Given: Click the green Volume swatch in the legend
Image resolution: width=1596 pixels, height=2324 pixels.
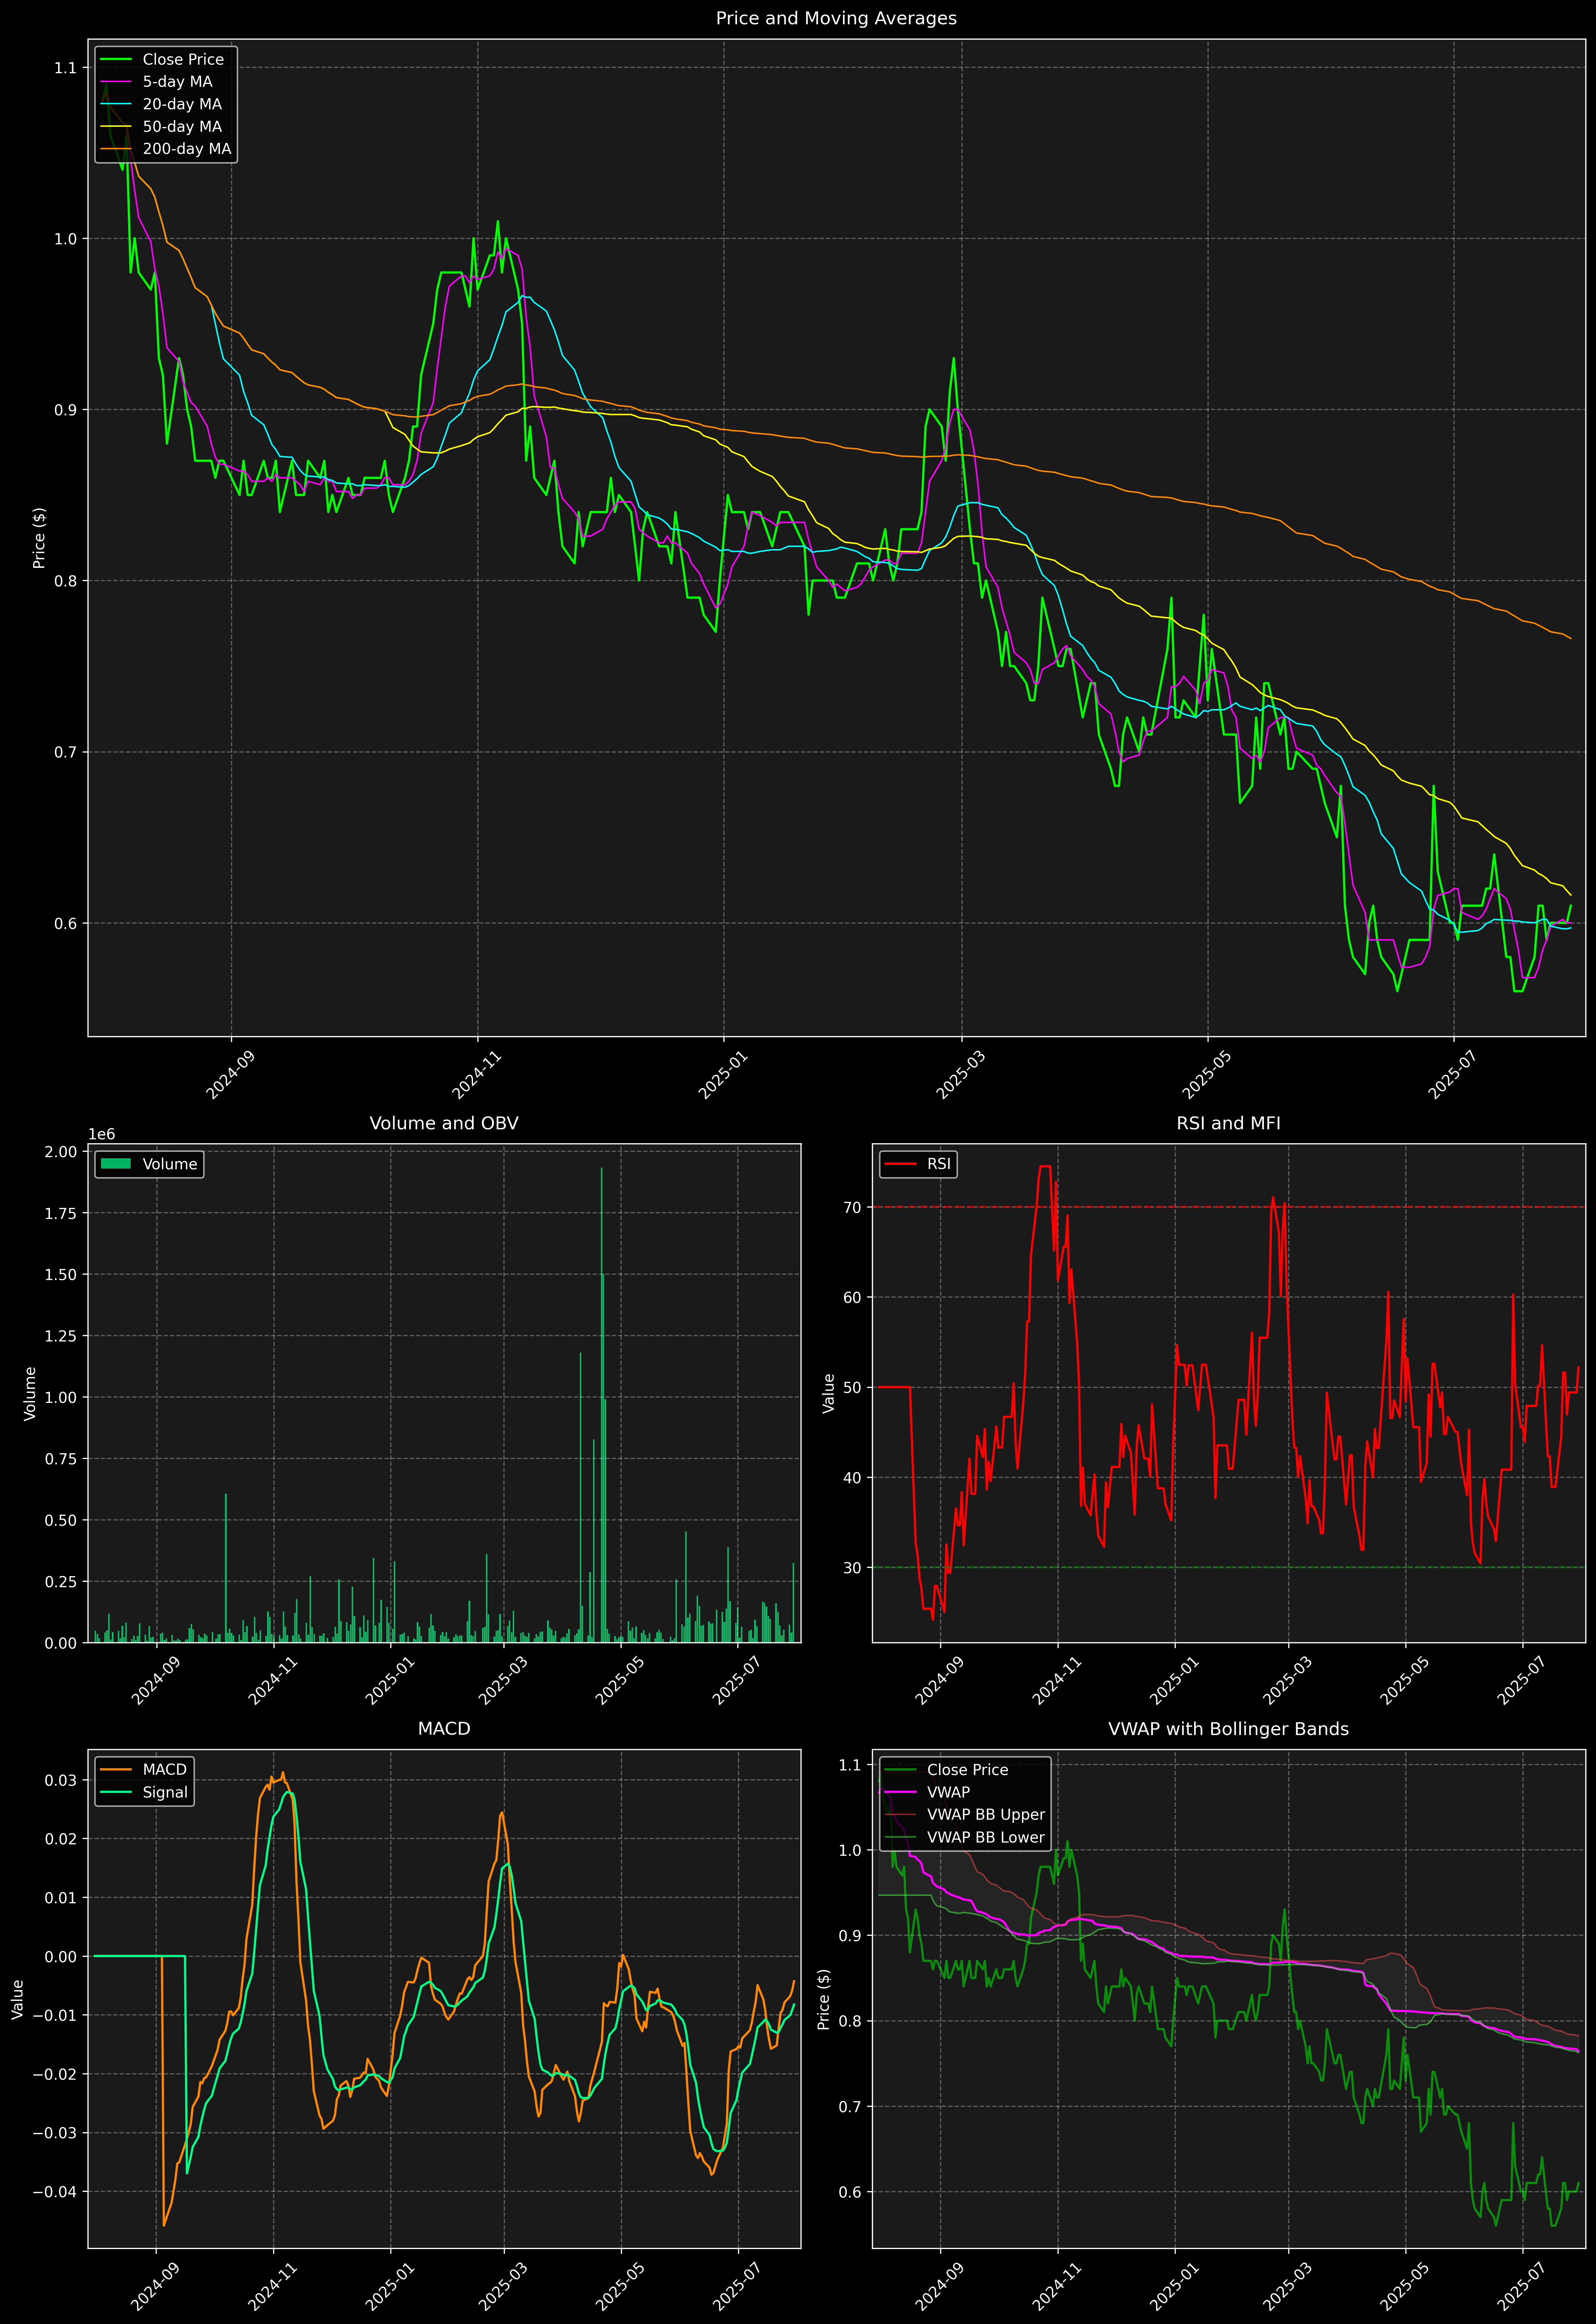Looking at the screenshot, I should 116,1164.
